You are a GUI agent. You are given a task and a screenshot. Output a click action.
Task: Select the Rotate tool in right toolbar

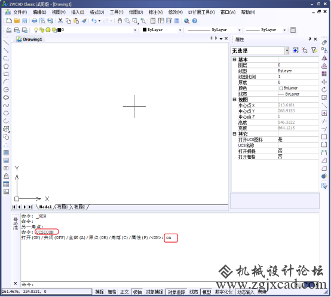[324, 90]
